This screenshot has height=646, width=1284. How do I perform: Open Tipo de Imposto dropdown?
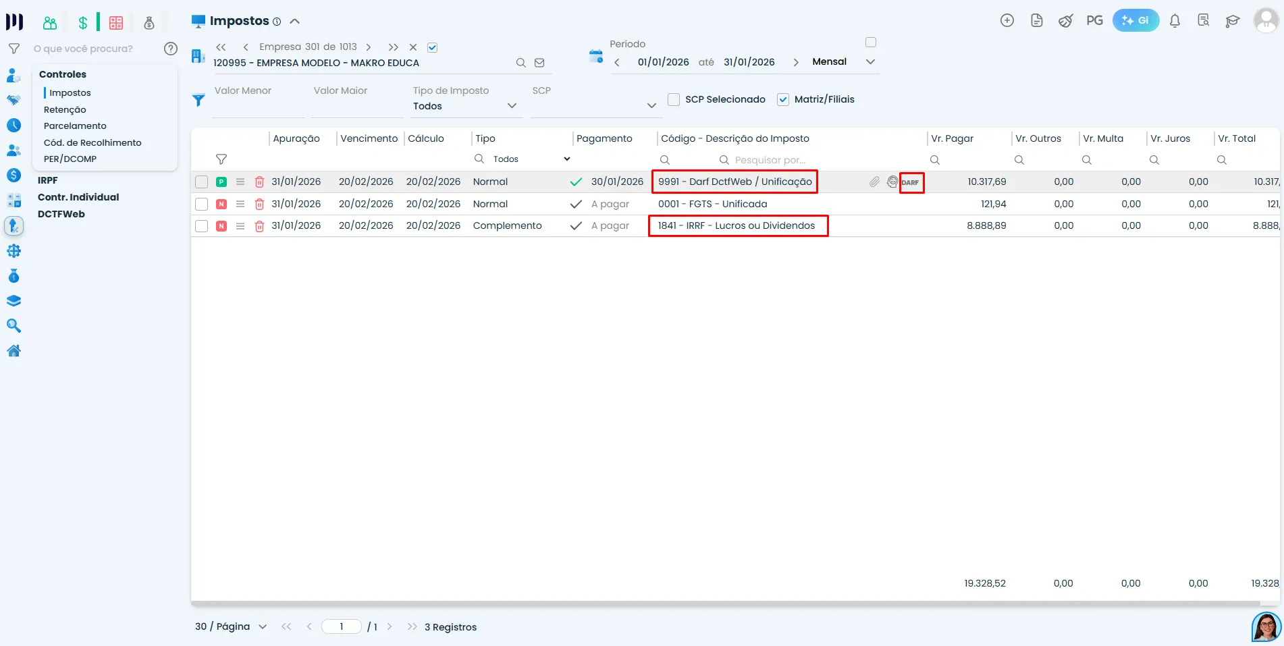tap(466, 106)
